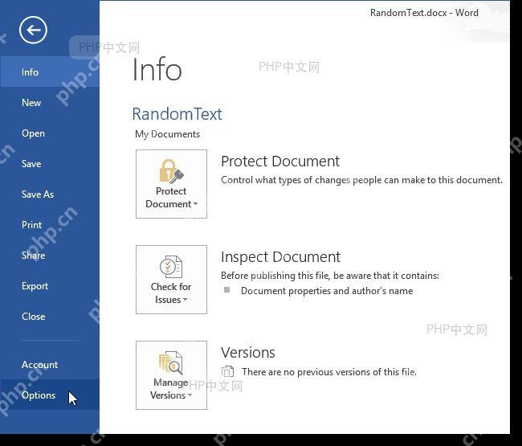Click the Info page heading
This screenshot has height=446, width=522.
point(157,70)
